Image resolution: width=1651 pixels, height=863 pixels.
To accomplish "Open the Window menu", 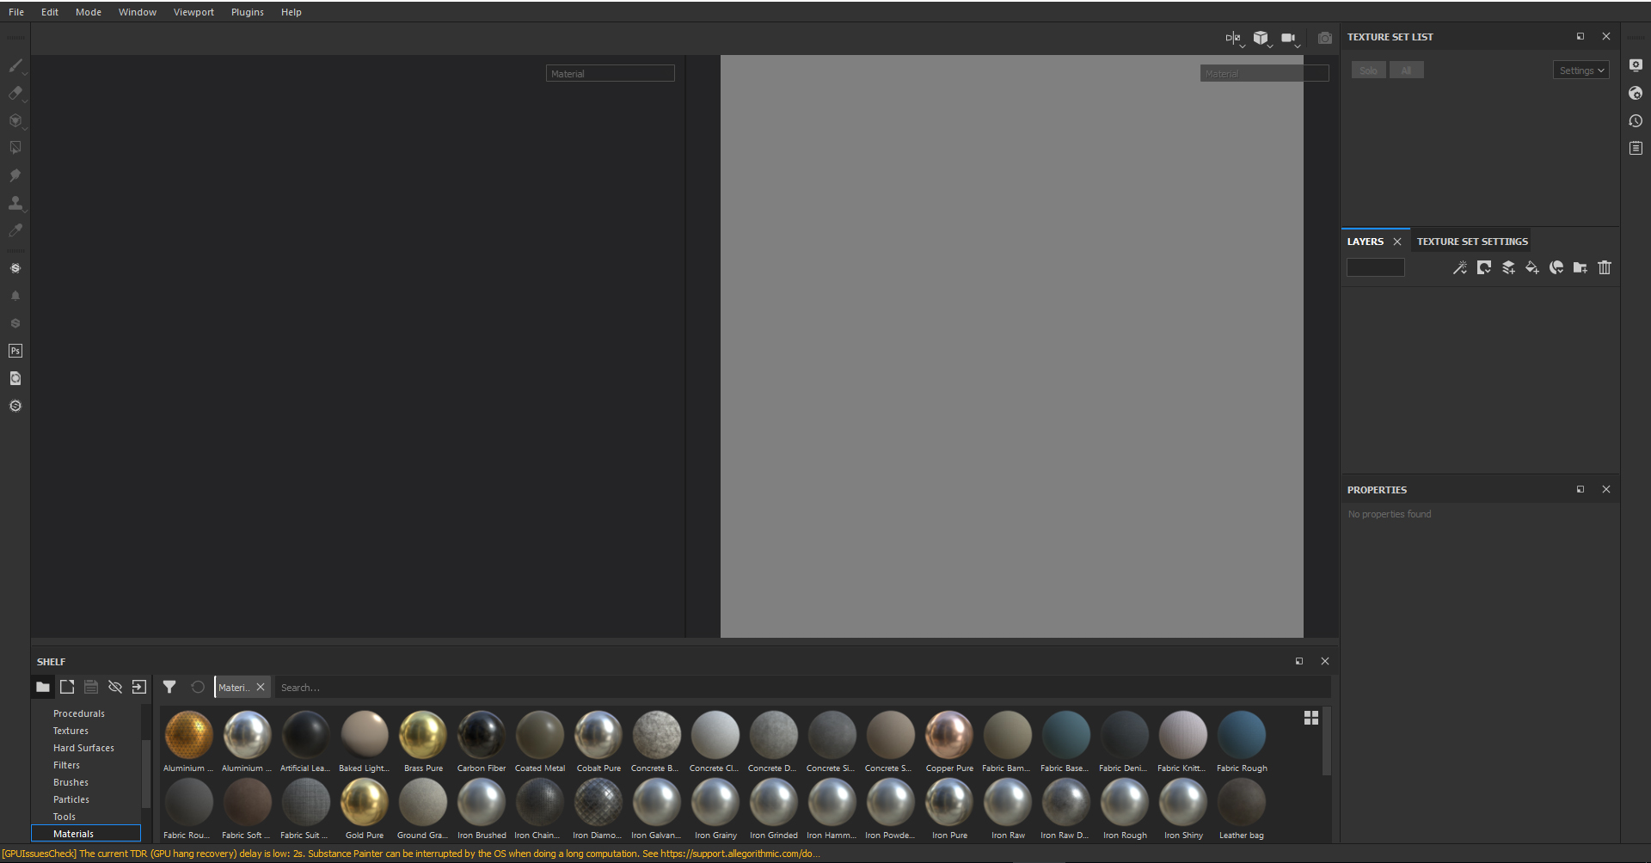I will point(138,12).
